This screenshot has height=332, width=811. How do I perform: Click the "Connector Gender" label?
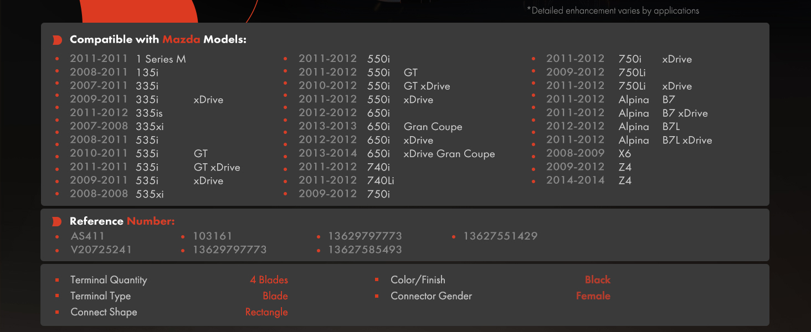[432, 296]
